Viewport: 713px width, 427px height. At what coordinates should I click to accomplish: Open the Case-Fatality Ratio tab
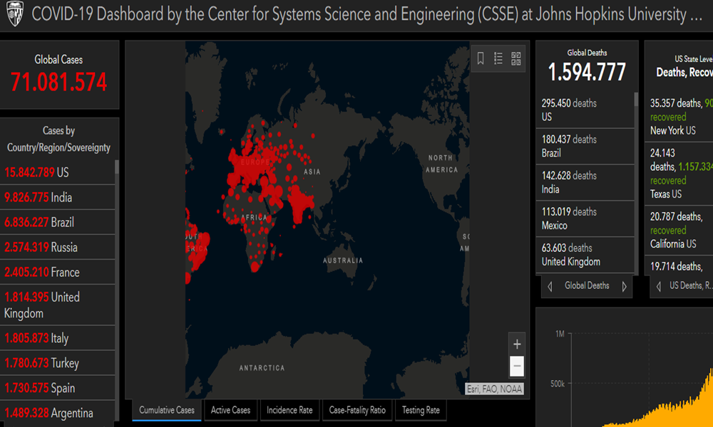coord(357,410)
